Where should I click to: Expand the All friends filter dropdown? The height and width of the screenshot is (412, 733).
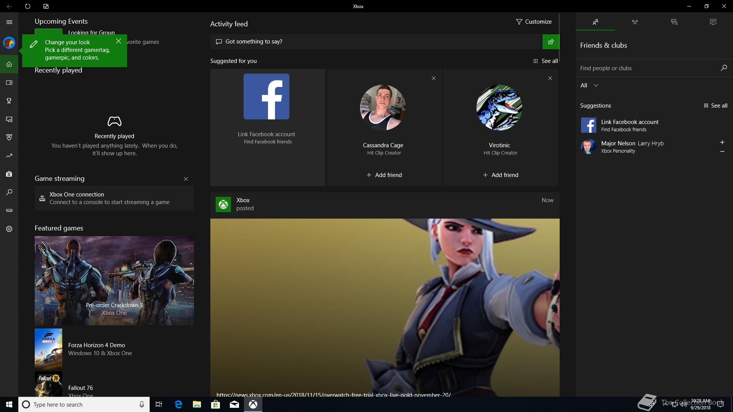point(589,85)
